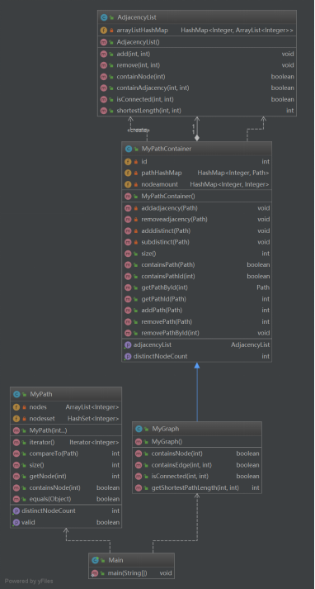This screenshot has height=589, width=315.
Task: Select isConnected(int, int) in AdjacencyList
Action: pyautogui.click(x=197, y=100)
